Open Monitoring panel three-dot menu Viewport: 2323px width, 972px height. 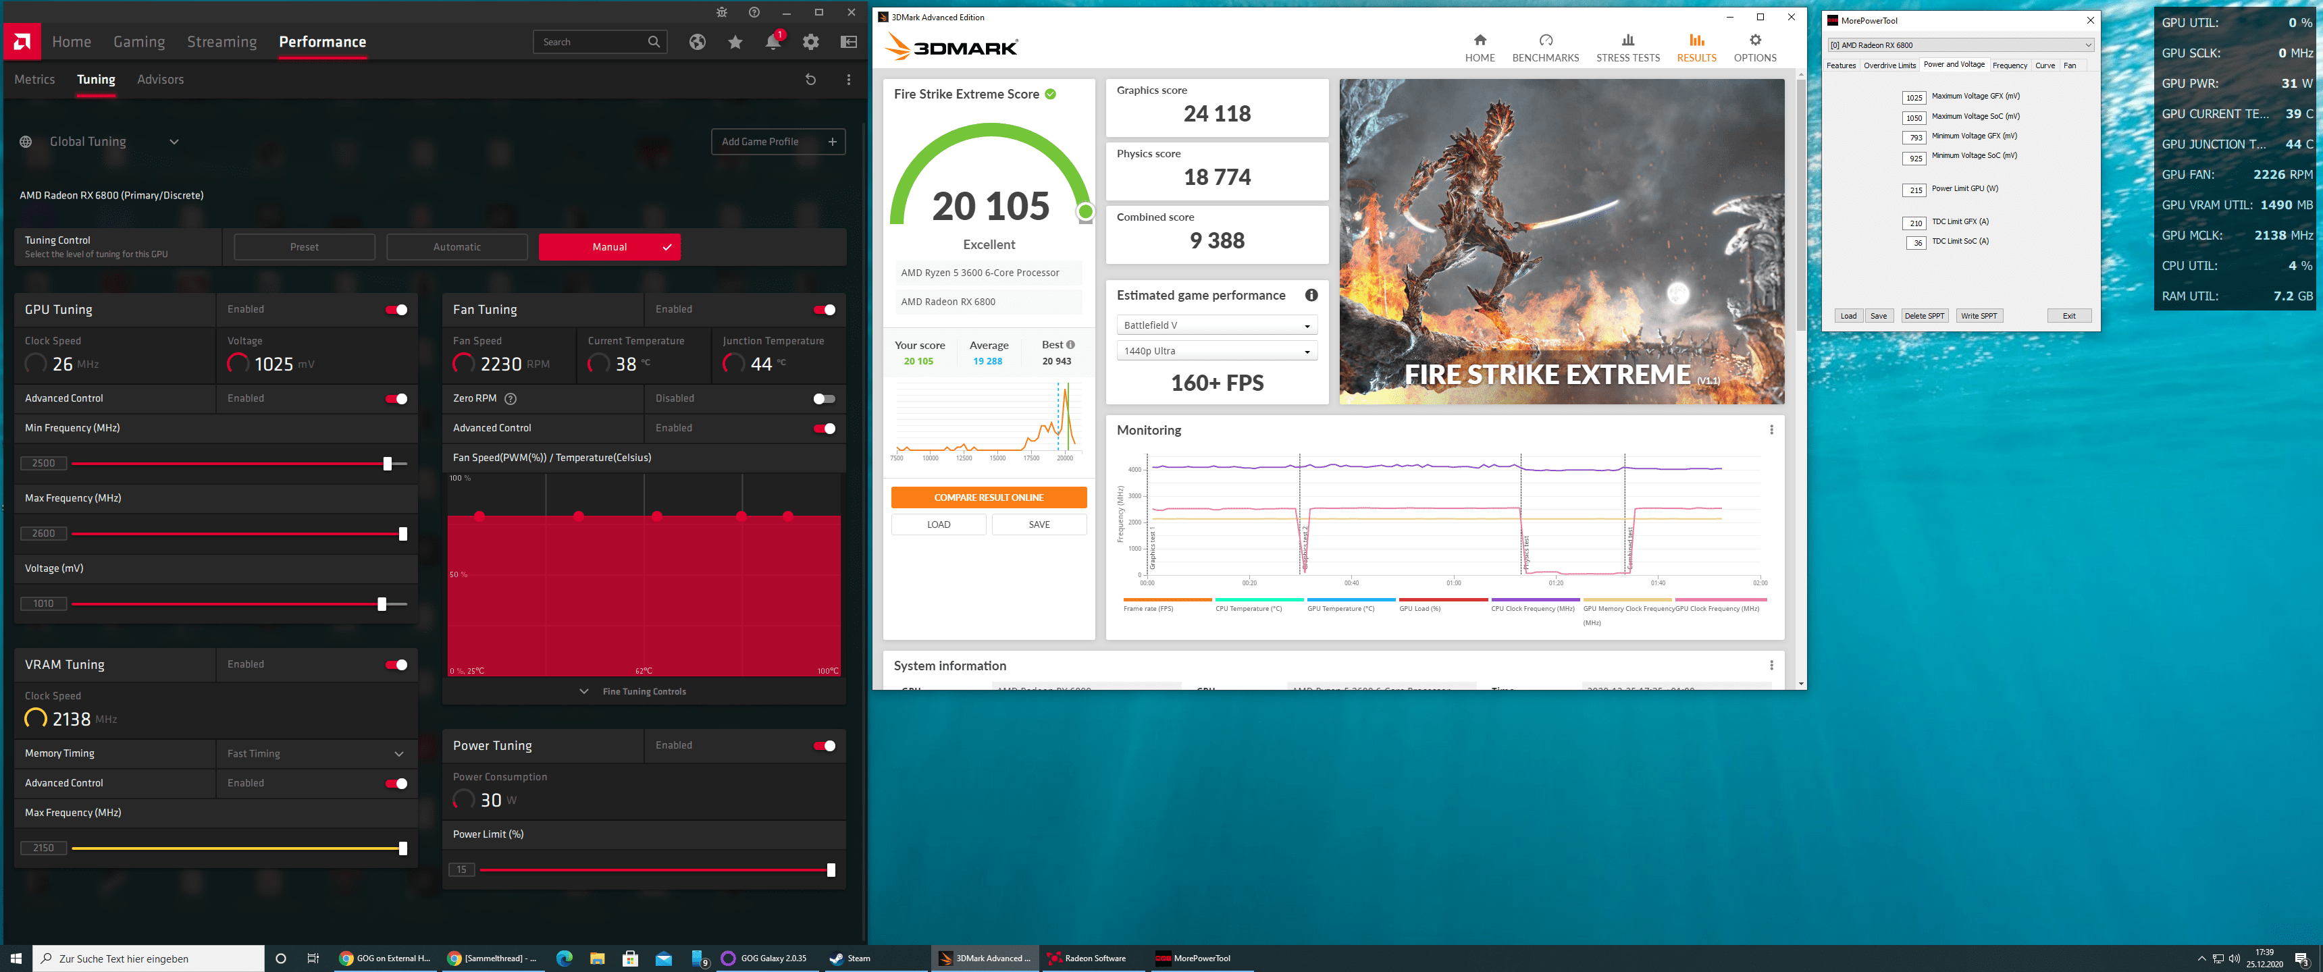[x=1771, y=430]
